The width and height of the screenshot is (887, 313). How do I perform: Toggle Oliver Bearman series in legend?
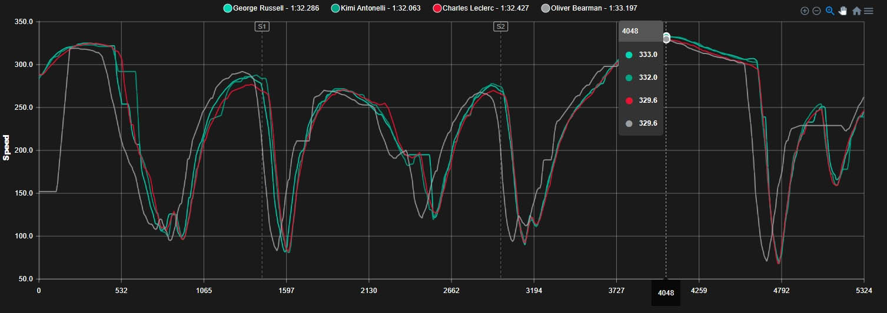(594, 8)
